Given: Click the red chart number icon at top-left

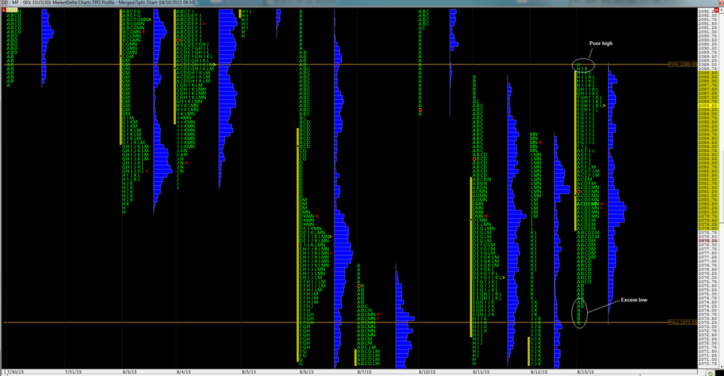Looking at the screenshot, I should pyautogui.click(x=4, y=9).
